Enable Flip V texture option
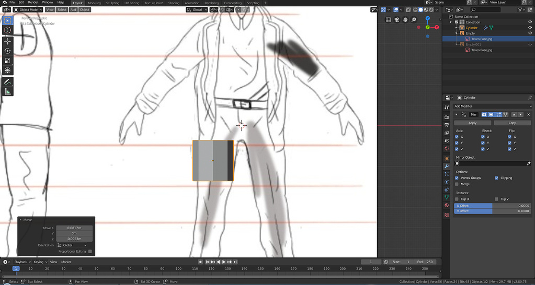 pos(496,199)
